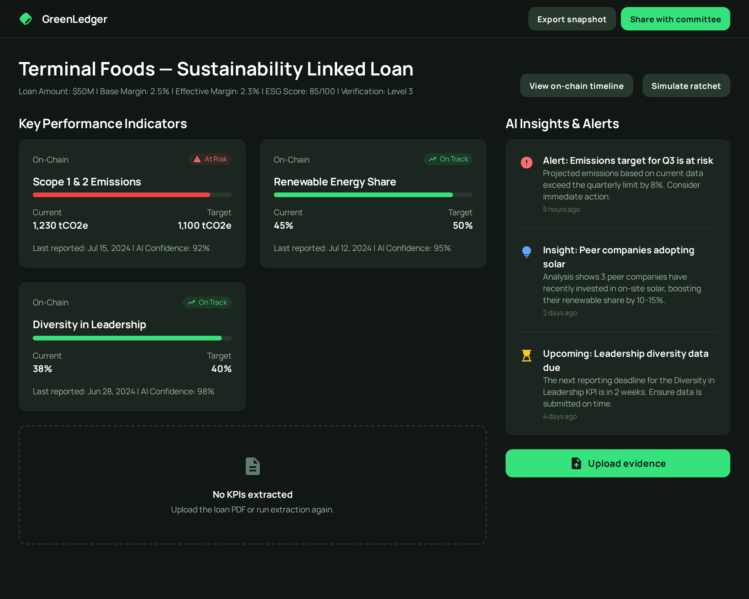The height and width of the screenshot is (599, 749).
Task: Click the At Risk warning triangle icon
Action: [x=197, y=159]
